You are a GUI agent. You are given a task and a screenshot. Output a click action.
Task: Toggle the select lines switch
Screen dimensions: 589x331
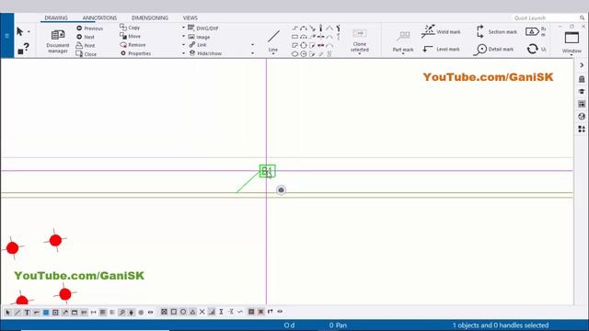(x=17, y=313)
